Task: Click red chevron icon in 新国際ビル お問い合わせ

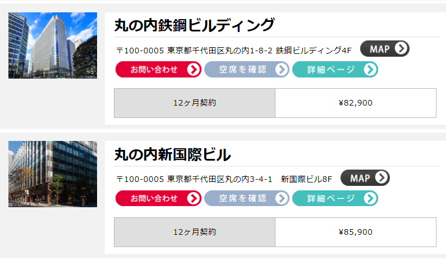Action: [x=194, y=198]
